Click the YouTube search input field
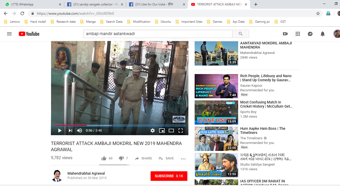Viewport: 340px width, 186px height. tap(158, 34)
